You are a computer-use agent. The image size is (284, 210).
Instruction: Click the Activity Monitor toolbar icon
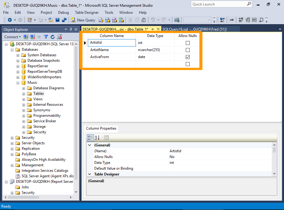[x=177, y=20]
